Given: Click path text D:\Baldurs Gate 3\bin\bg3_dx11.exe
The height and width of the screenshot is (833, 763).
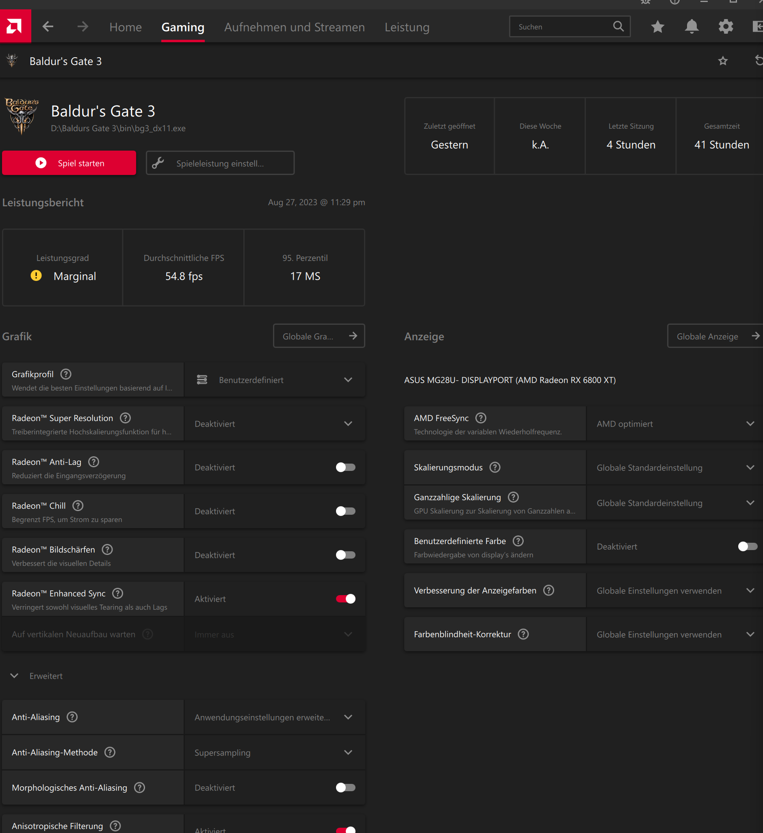Looking at the screenshot, I should tap(118, 128).
